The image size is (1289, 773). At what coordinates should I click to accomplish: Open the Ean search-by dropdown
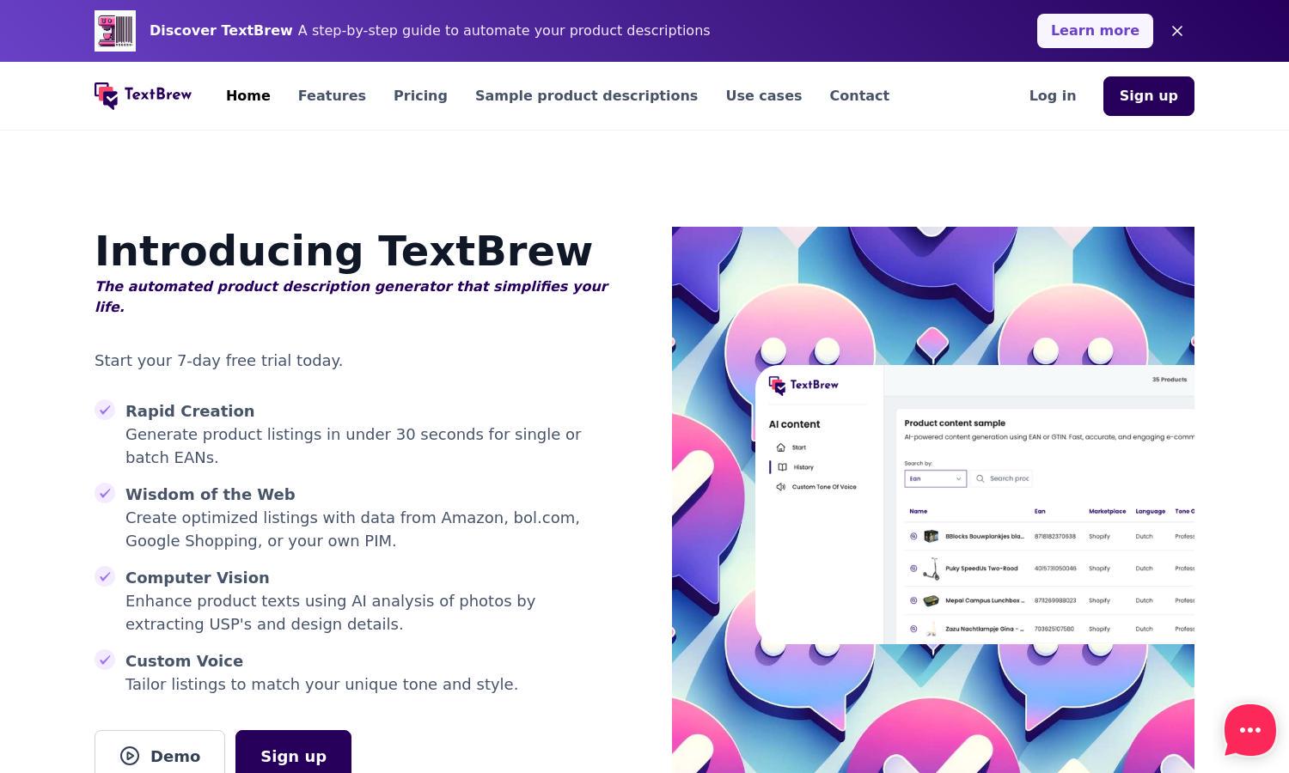point(936,478)
